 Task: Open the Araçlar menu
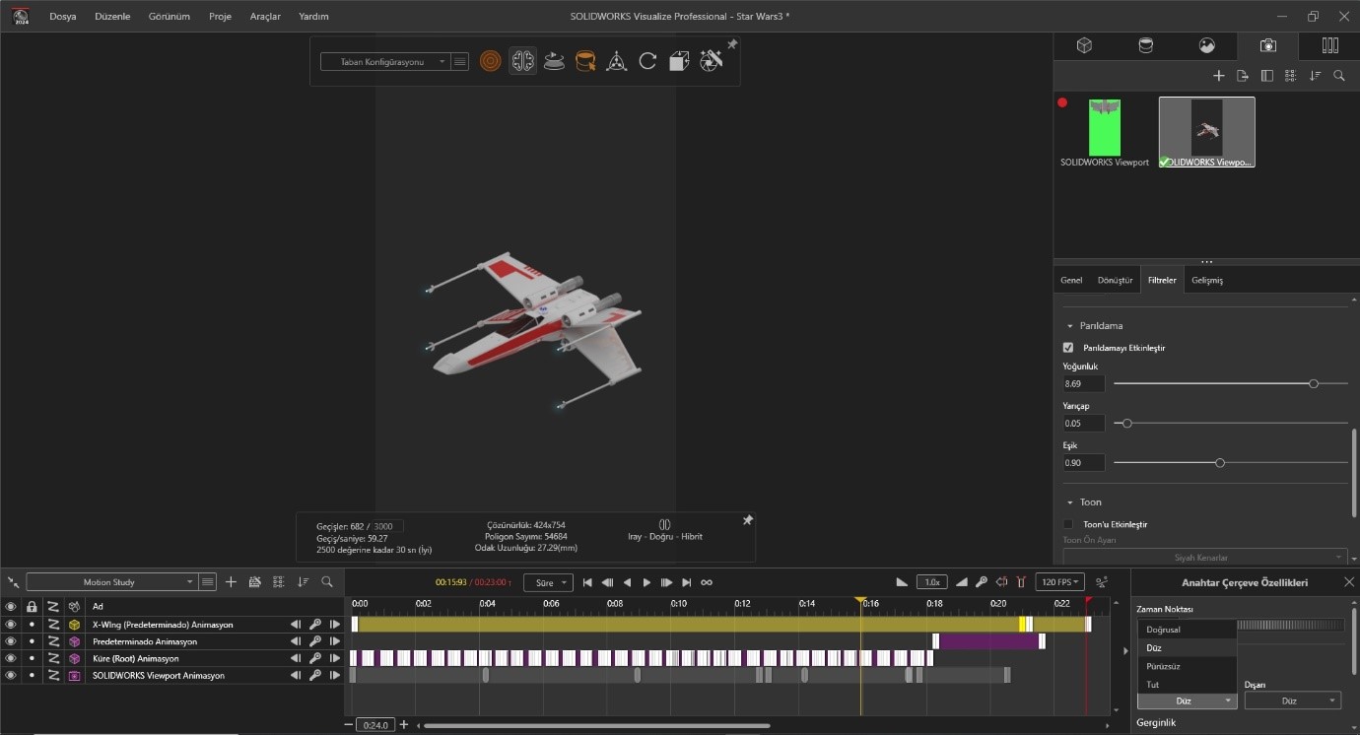point(265,17)
